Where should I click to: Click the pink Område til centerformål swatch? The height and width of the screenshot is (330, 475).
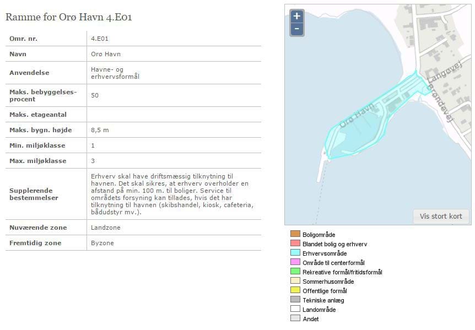coord(295,263)
